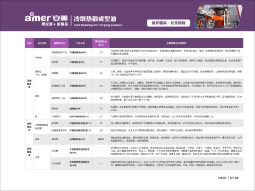Click the 热锻成型油 category cell on the left
The width and height of the screenshot is (255, 191).
pyautogui.click(x=29, y=152)
